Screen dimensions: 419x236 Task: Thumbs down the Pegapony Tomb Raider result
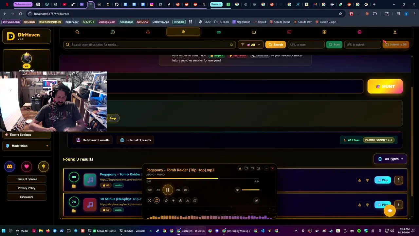pyautogui.click(x=367, y=180)
